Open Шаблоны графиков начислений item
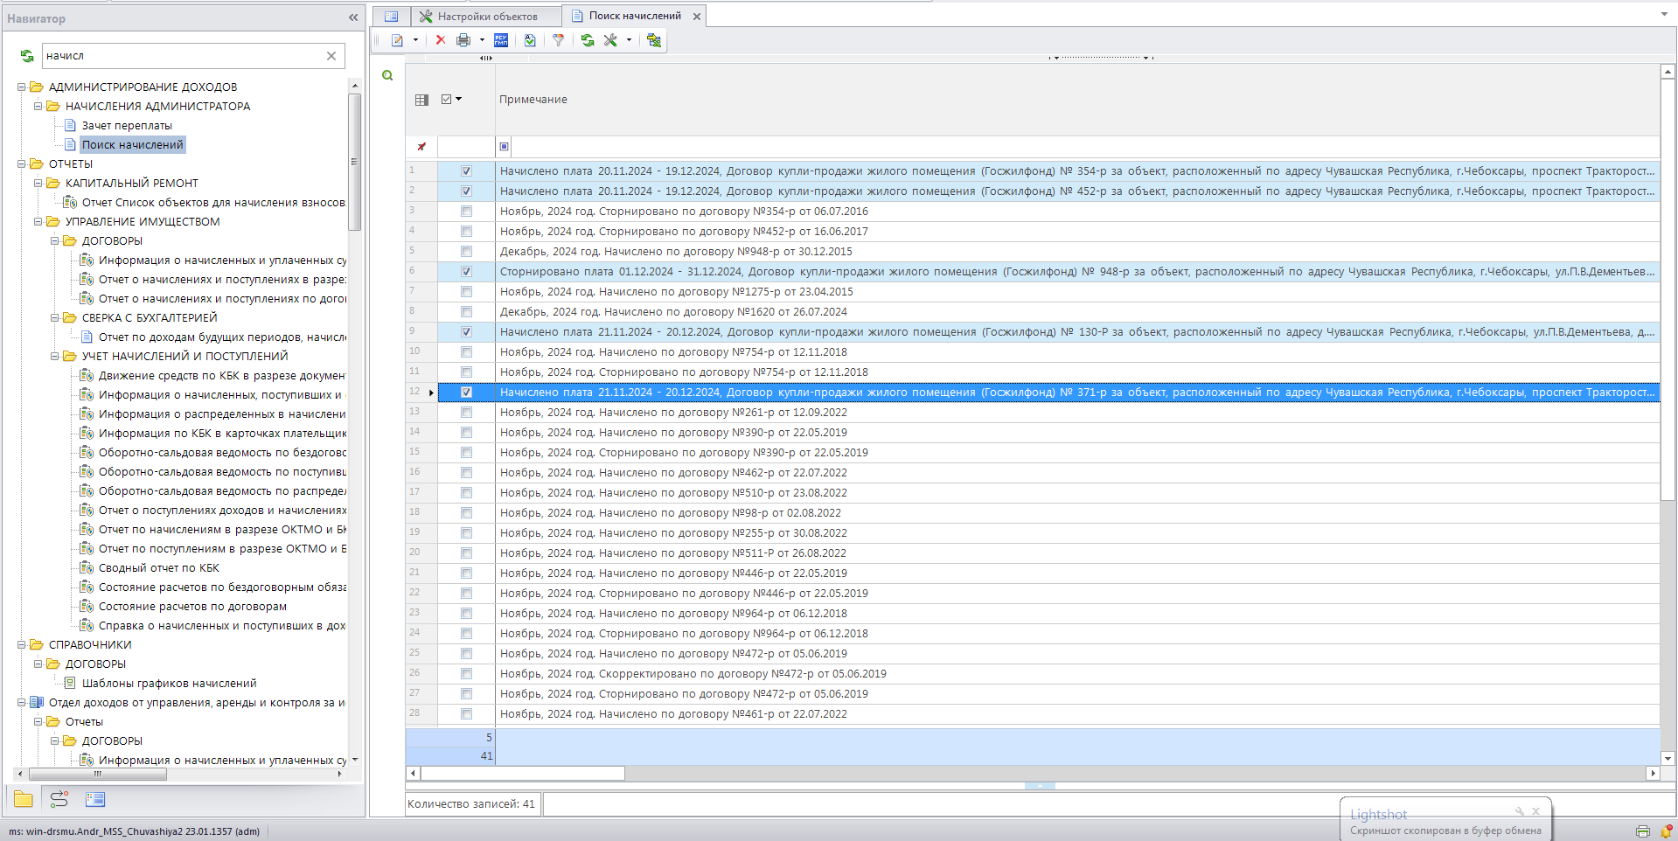Image resolution: width=1678 pixels, height=841 pixels. click(x=169, y=684)
